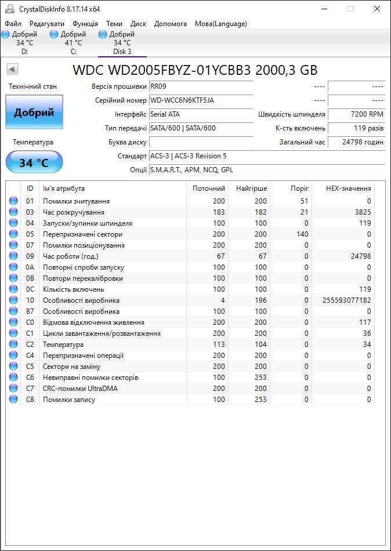The height and width of the screenshot is (551, 391).
Task: Click the CrystalDiskInfo app icon in title bar
Action: click(10, 9)
